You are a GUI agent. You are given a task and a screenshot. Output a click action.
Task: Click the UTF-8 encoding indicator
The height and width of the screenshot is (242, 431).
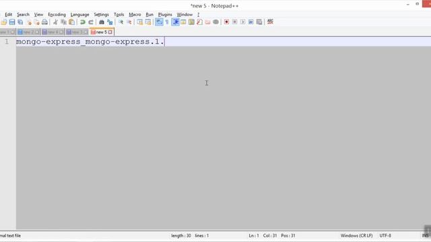pyautogui.click(x=385, y=236)
